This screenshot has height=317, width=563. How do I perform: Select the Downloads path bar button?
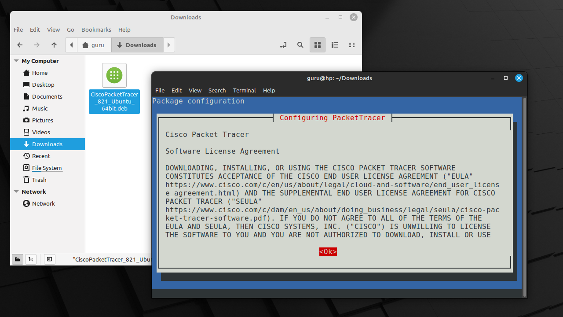point(137,45)
